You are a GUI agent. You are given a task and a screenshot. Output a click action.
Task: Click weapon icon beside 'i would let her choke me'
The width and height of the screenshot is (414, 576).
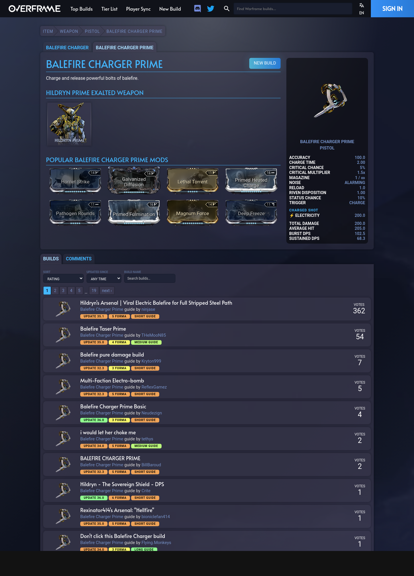[63, 439]
